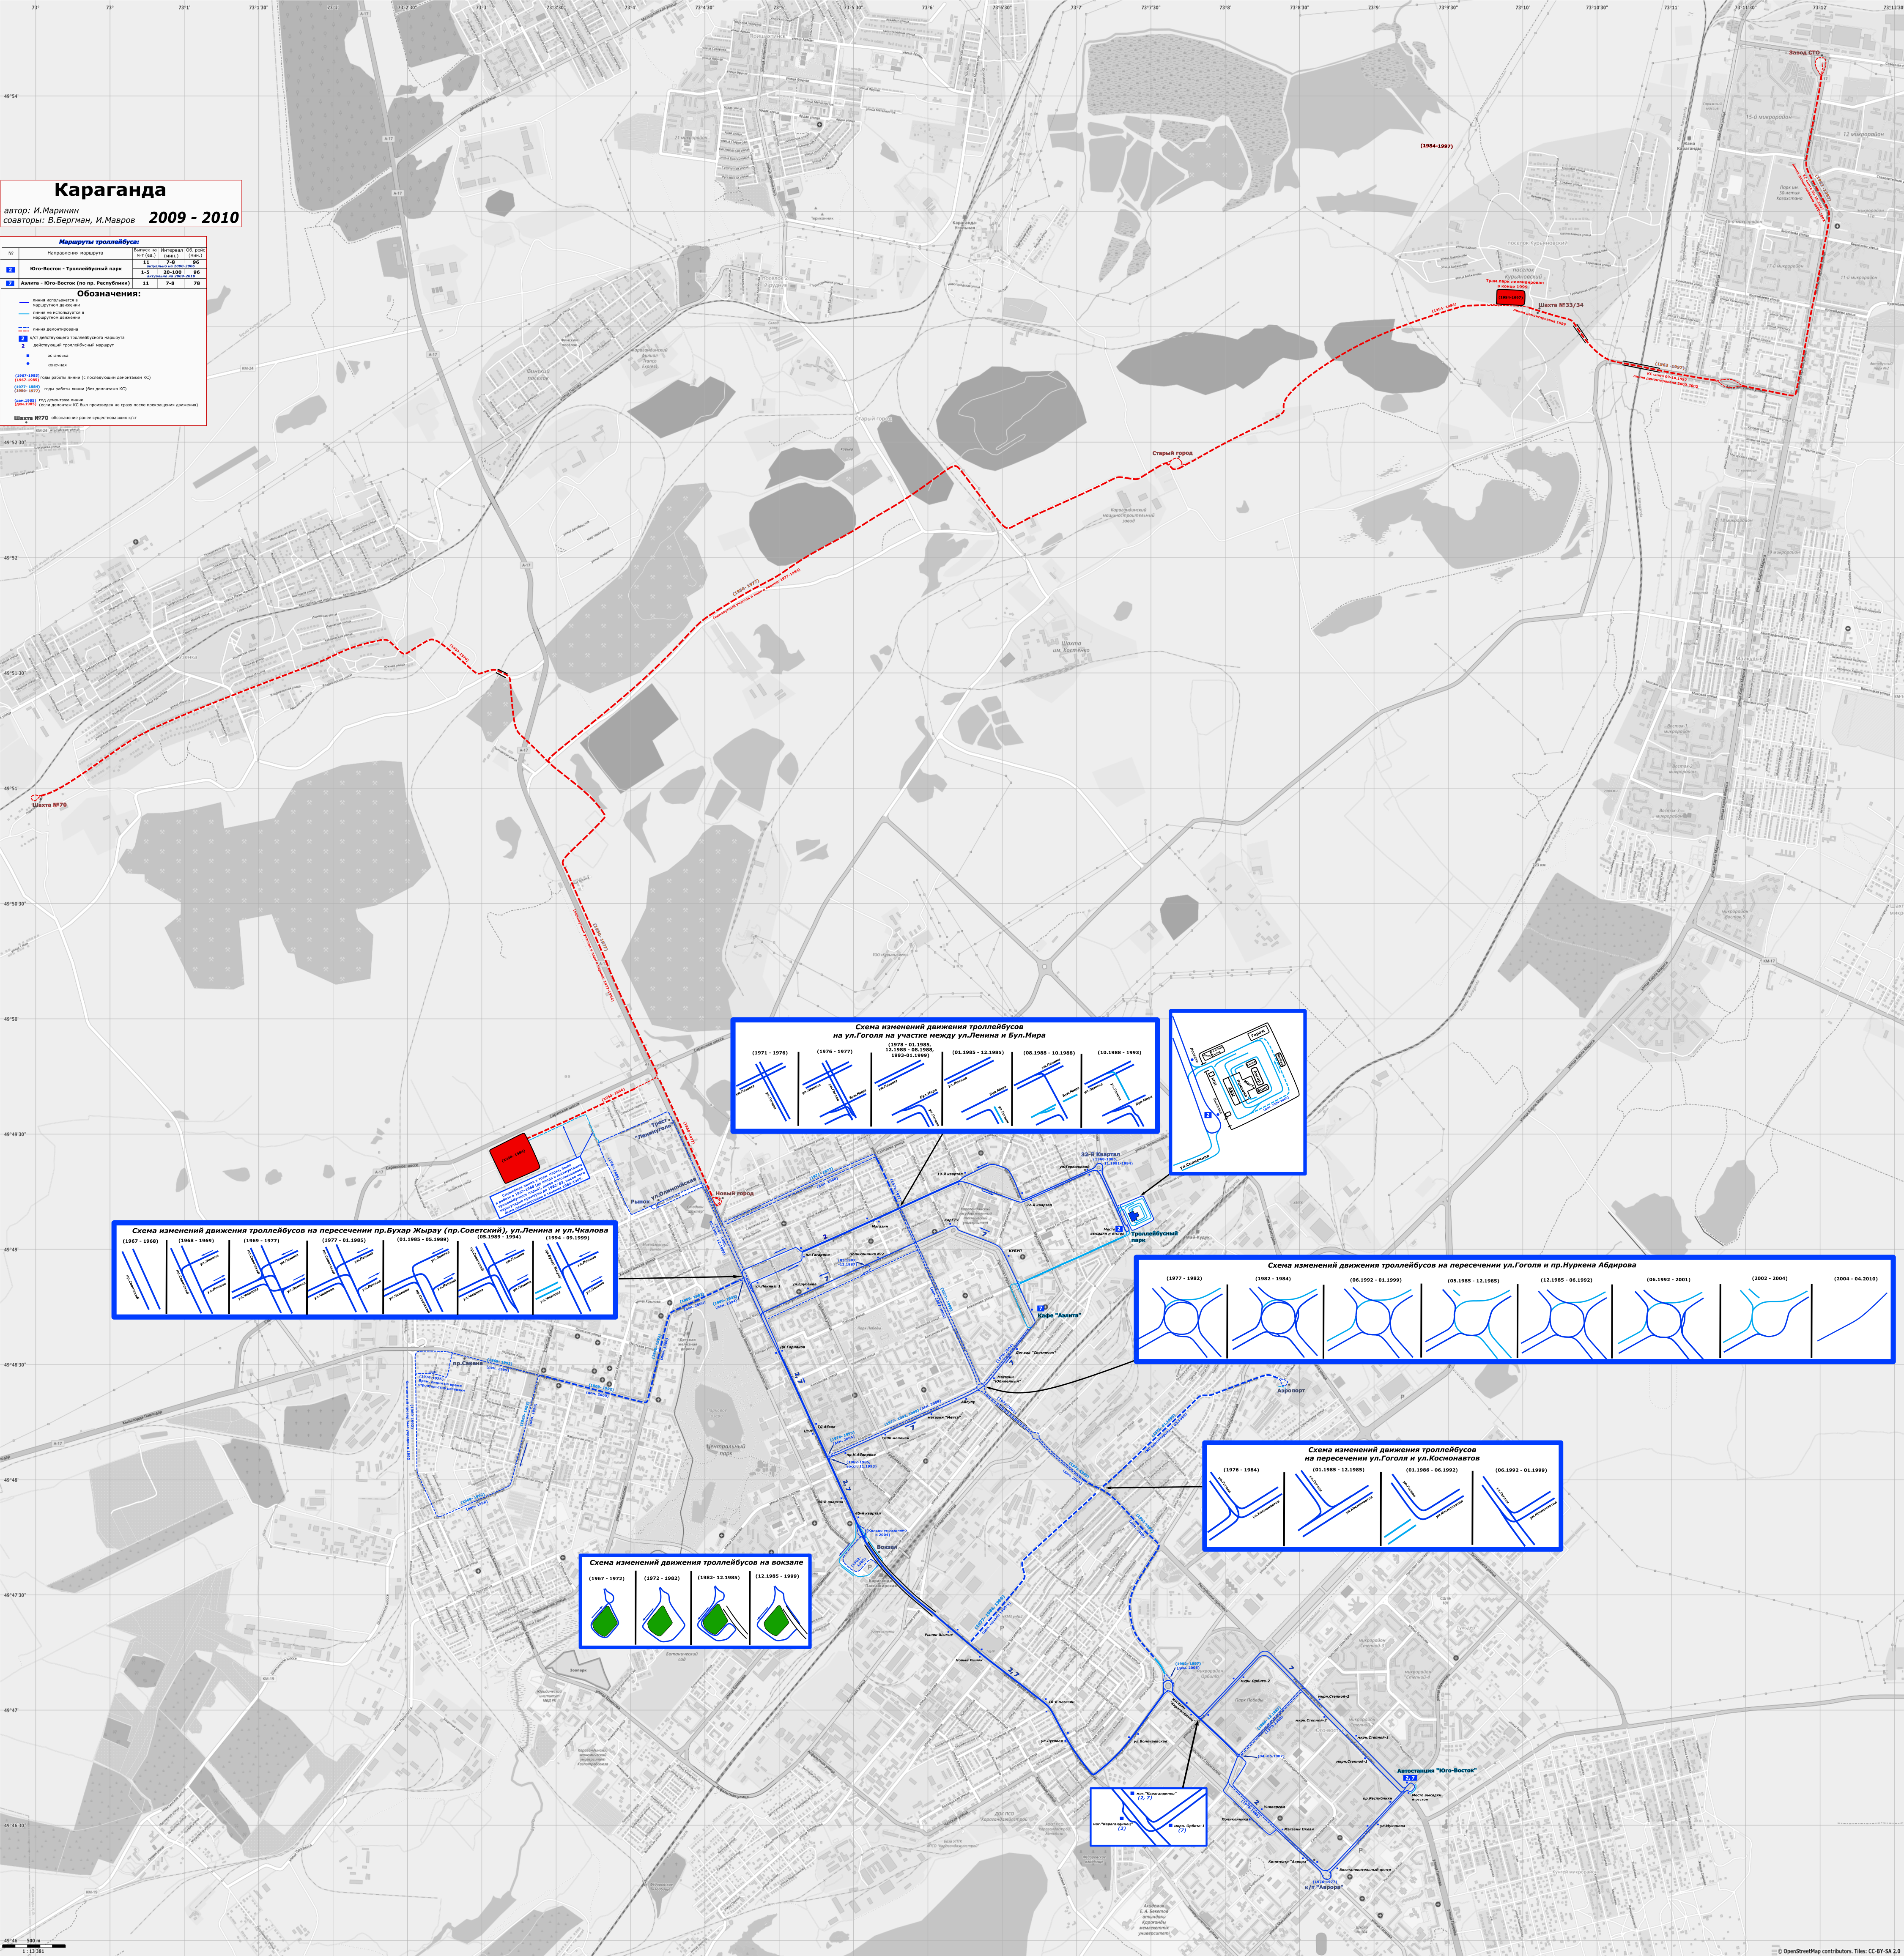Image resolution: width=1904 pixels, height=1956 pixels.
Task: Open the ул.Гоголя / ул.Ленина–Бул.Мира changes inset
Action: pos(945,1076)
